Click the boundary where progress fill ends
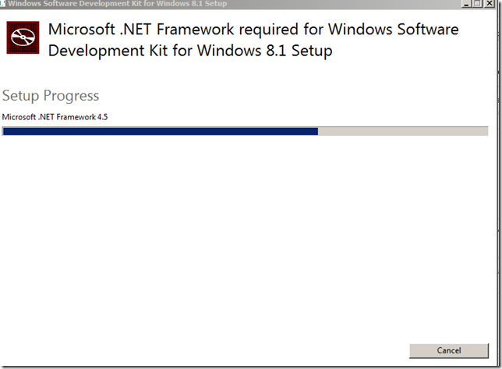 tap(318, 131)
